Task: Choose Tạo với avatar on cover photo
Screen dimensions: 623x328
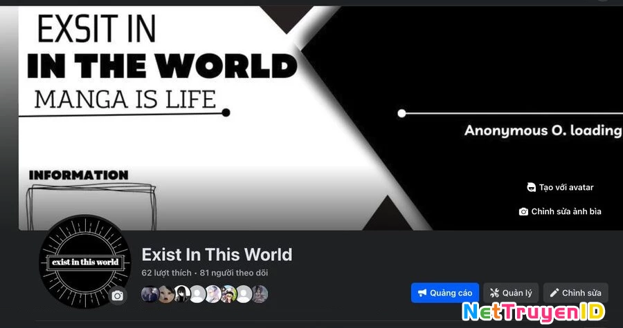Action: click(560, 187)
